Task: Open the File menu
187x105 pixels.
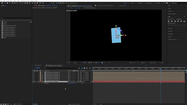Action: [x=1, y=1]
